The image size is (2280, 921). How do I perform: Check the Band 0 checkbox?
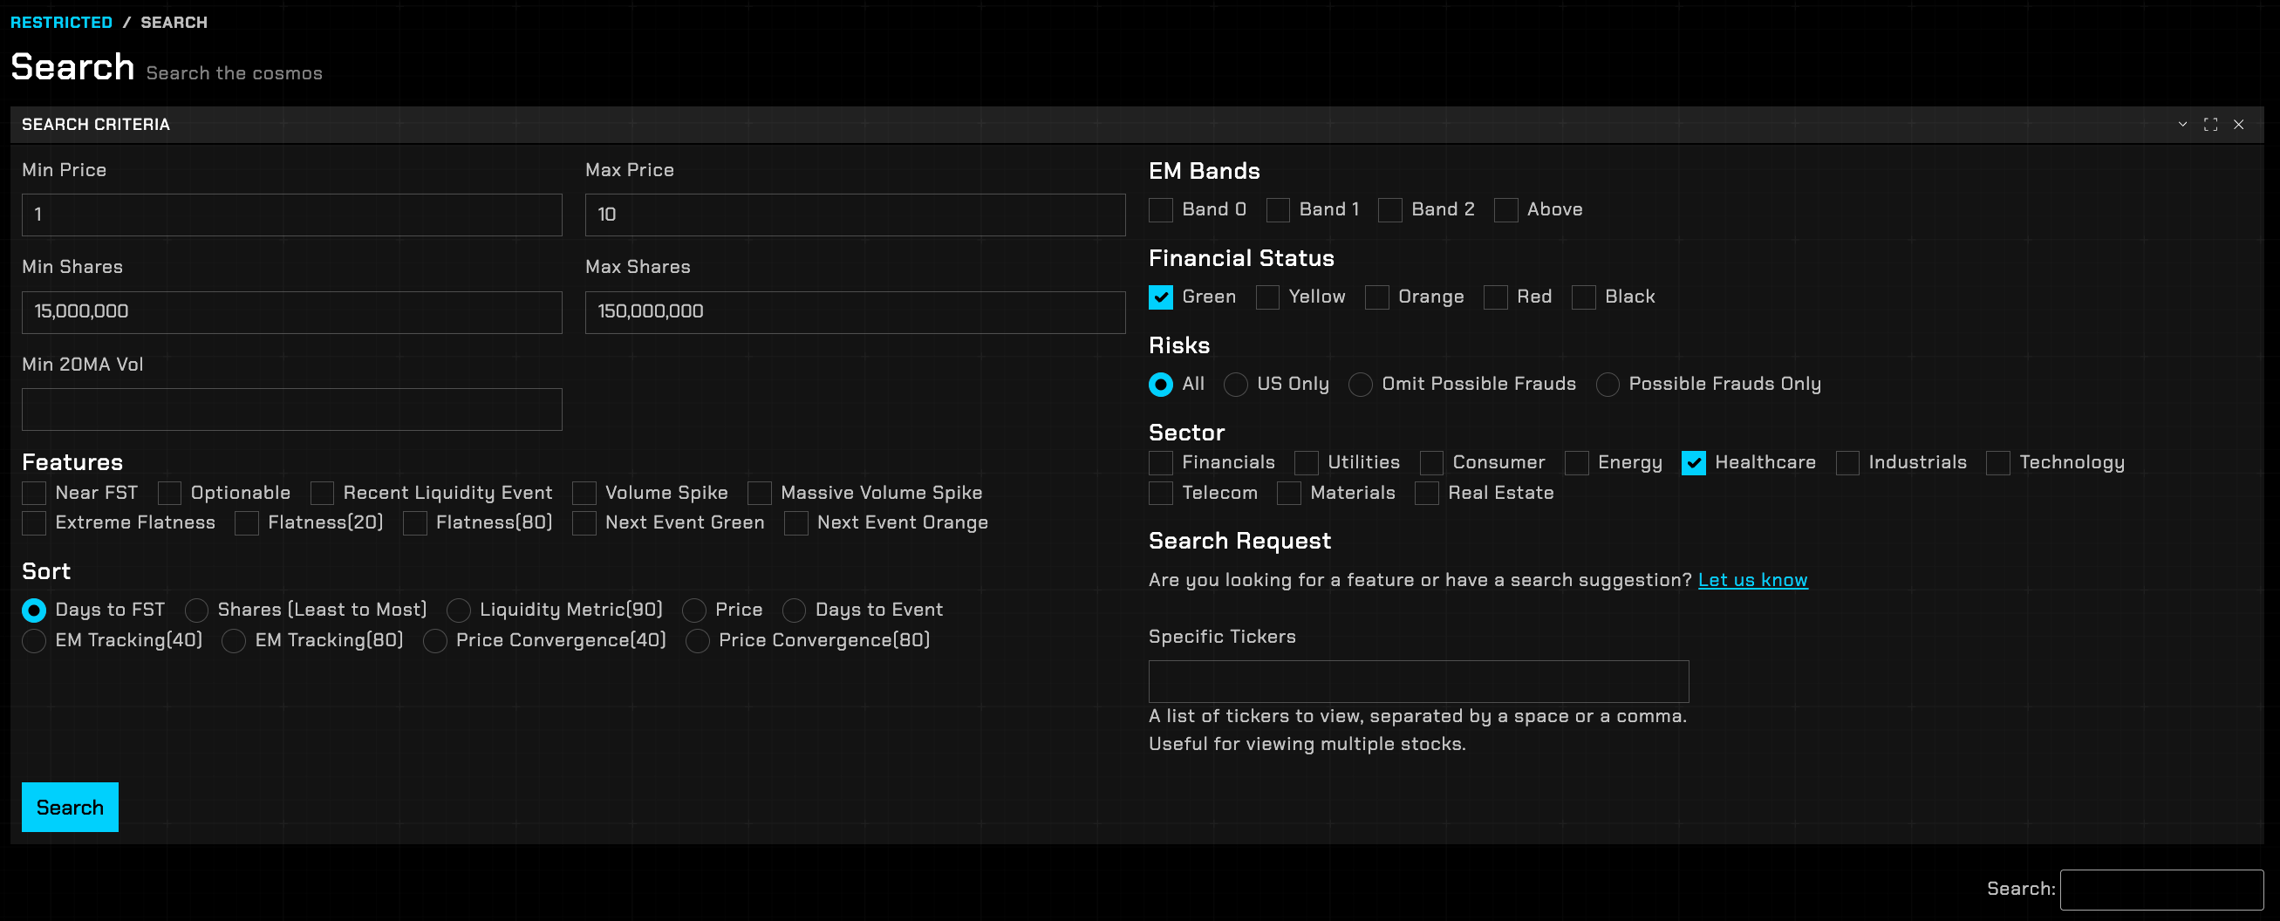coord(1160,209)
